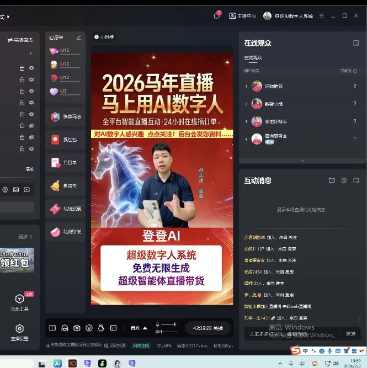This screenshot has height=368, width=367.
Task: Toggle visibility eye of the first source
Action: tap(31, 68)
